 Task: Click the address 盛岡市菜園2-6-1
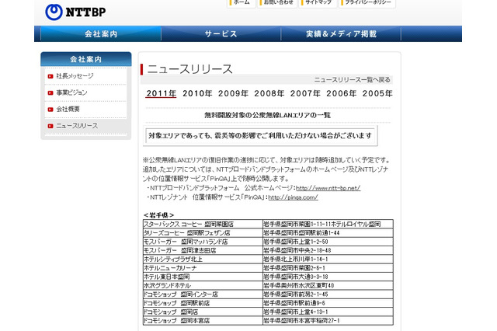click(x=328, y=268)
